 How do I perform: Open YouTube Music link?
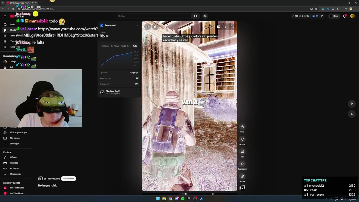tap(17, 193)
